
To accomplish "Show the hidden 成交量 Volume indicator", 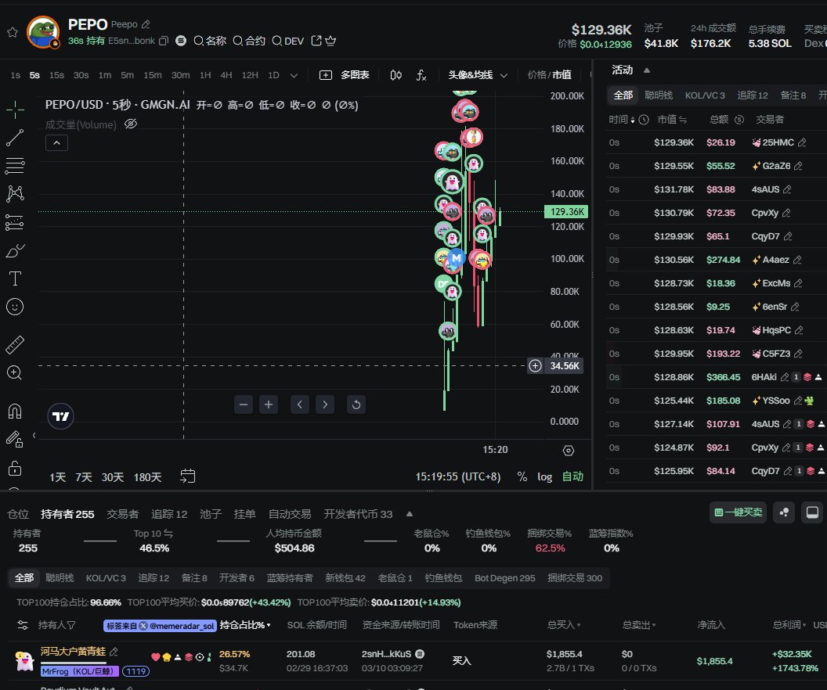I will point(131,124).
